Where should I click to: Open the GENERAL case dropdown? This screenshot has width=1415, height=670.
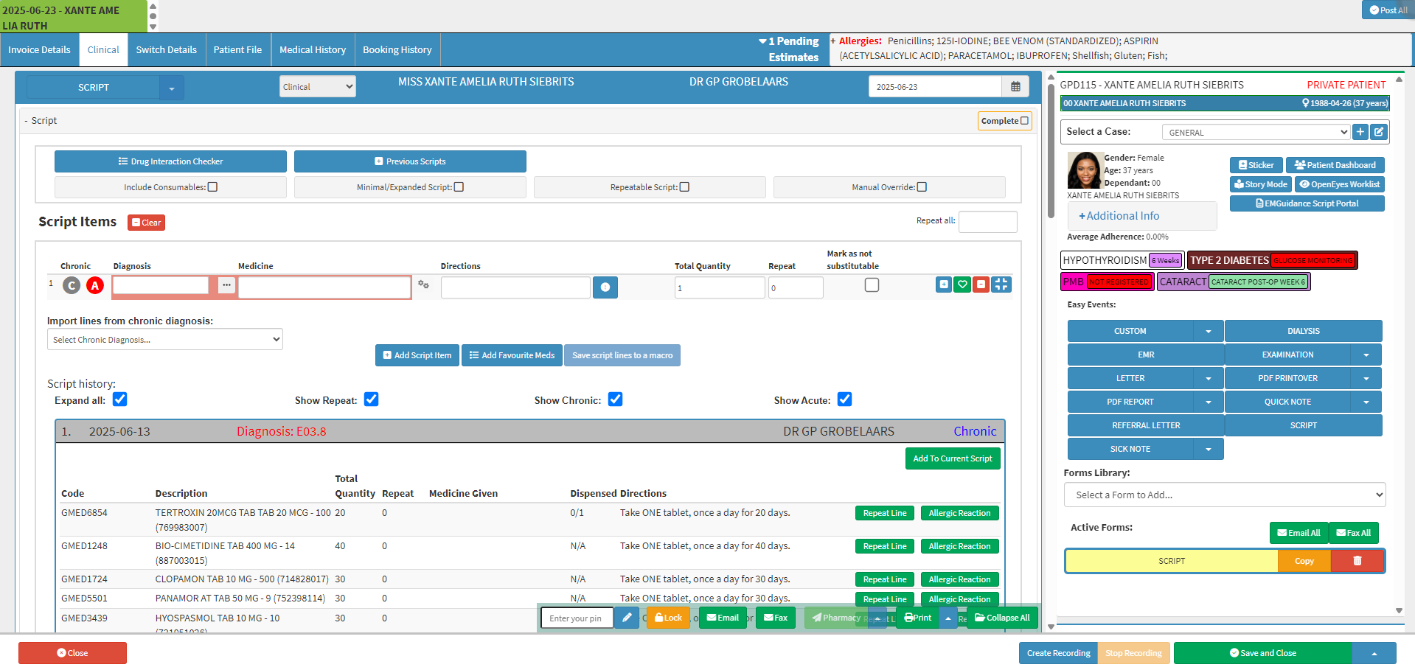[x=1256, y=133]
